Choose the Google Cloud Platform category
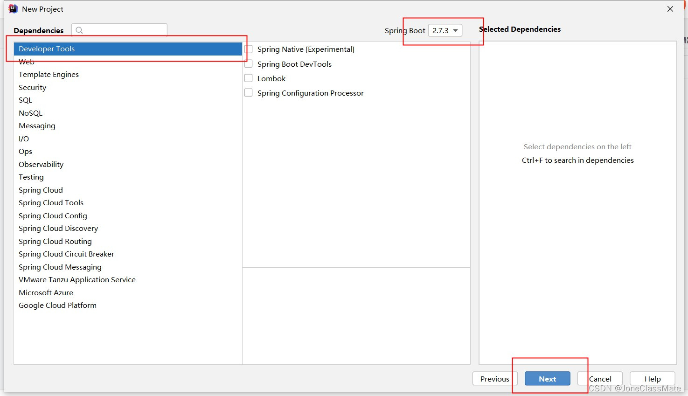 (128, 305)
